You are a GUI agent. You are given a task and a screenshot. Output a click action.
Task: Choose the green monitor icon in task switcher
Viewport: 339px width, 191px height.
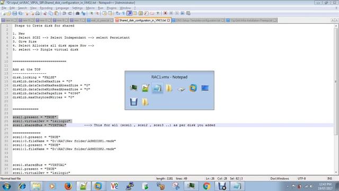133,88
